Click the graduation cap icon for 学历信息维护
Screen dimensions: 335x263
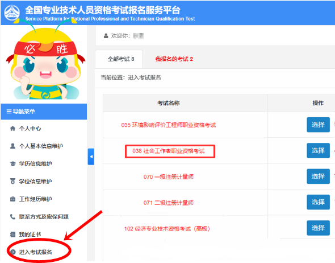pos(13,163)
